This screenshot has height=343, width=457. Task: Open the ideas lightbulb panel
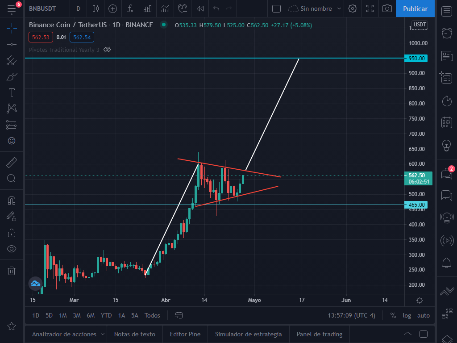pyautogui.click(x=446, y=145)
